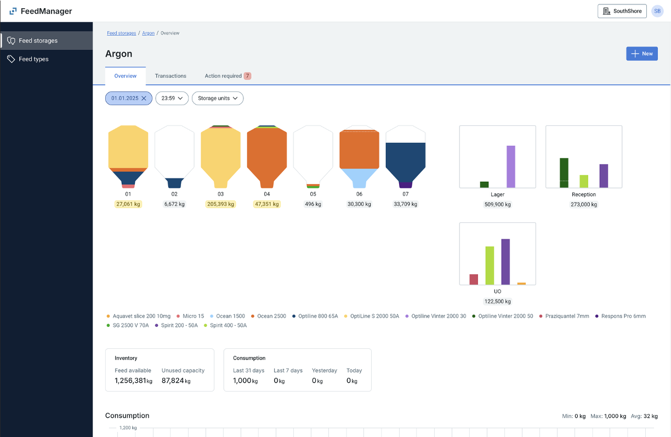This screenshot has height=437, width=671.
Task: Click the FeedManager logo icon
Action: point(13,11)
